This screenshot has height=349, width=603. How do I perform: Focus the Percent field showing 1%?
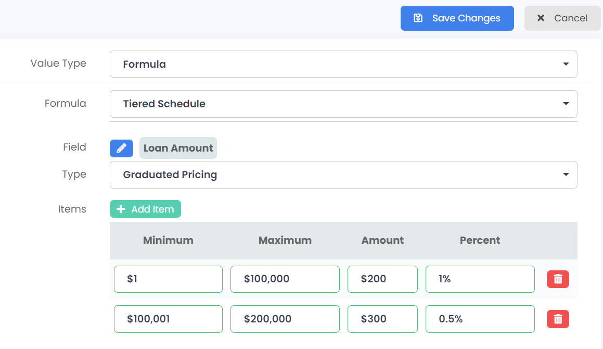pyautogui.click(x=480, y=279)
